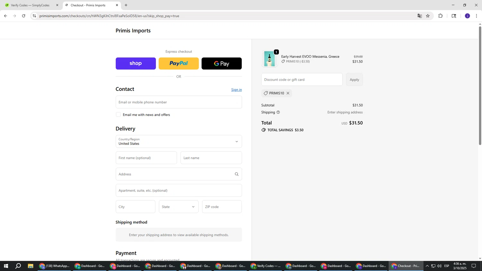The width and height of the screenshot is (482, 271).
Task: Open Windows taskbar search
Action: [x=18, y=266]
